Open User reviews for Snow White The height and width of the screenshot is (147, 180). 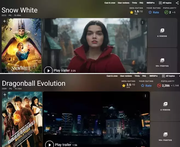tap(124, 3)
